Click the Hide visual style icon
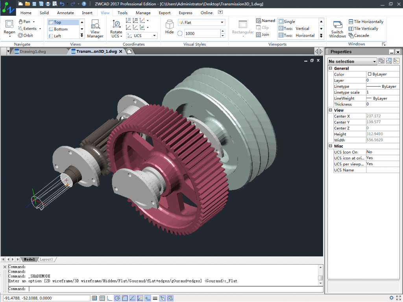The height and width of the screenshot is (302, 403). (169, 24)
